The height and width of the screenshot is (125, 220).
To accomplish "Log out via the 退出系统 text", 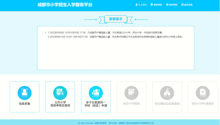I will pyautogui.click(x=188, y=5).
